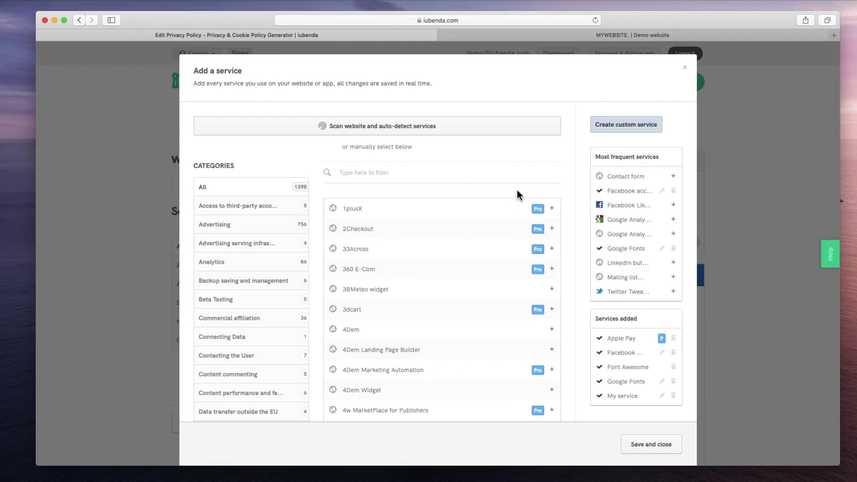
Task: Click the Safari sidebar toggle icon
Action: pos(111,20)
